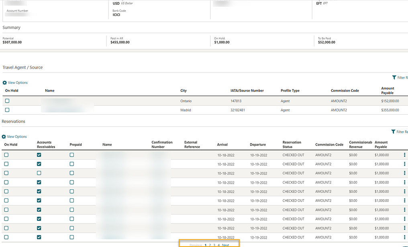
Task: Enable Prepaid checkbox in first reservation row
Action: tap(71, 155)
